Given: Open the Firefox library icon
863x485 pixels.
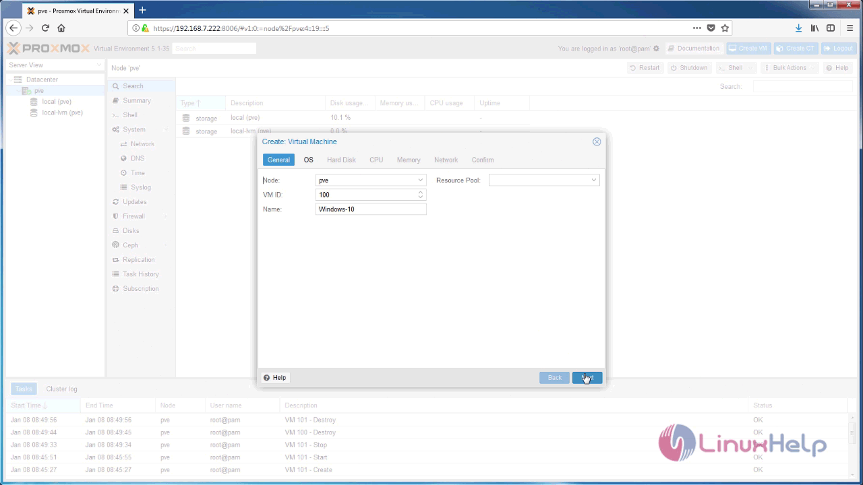Looking at the screenshot, I should (x=814, y=28).
